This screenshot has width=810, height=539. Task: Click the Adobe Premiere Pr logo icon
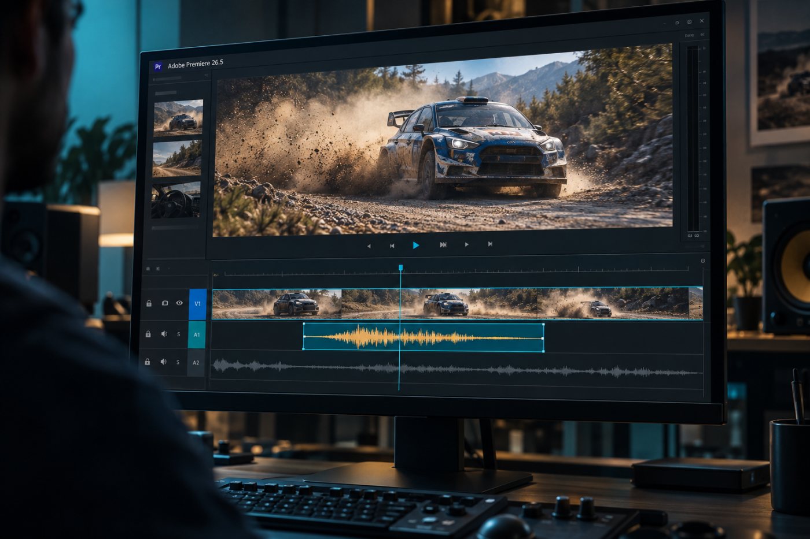157,66
